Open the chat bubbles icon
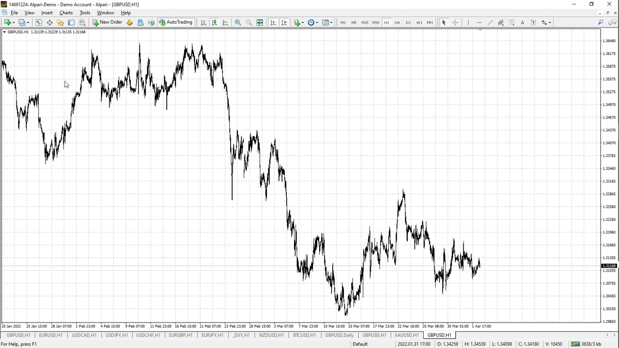This screenshot has height=348, width=619. click(x=612, y=22)
